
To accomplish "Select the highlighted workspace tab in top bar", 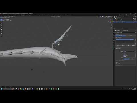I will pos(23,15).
